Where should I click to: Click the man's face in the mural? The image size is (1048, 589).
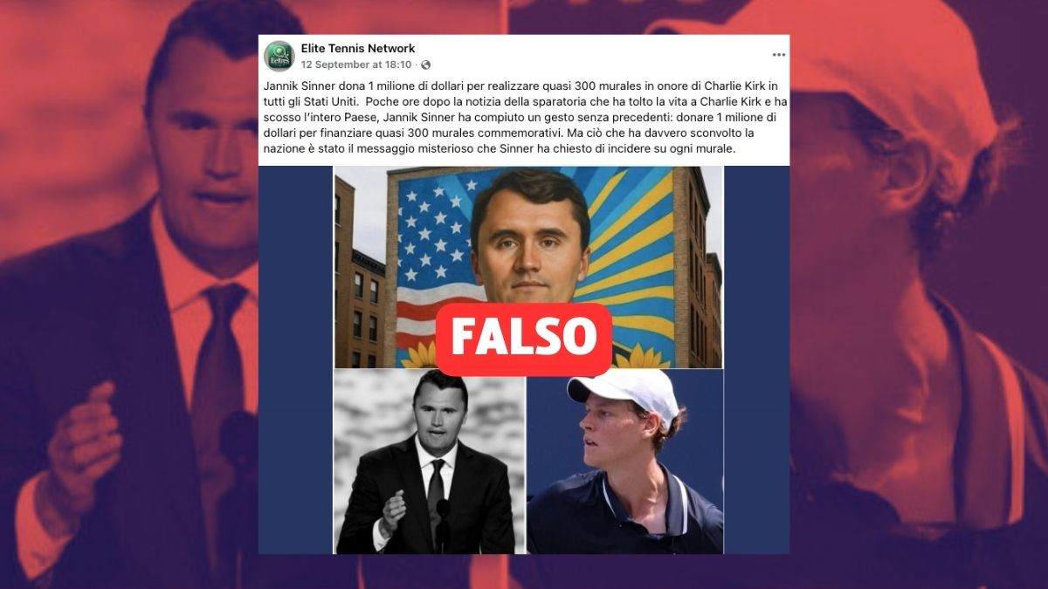pyautogui.click(x=528, y=240)
